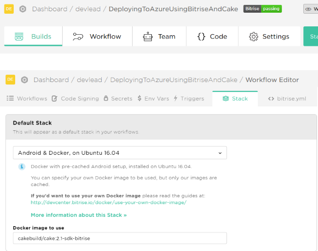Screen dimensions: 318x251
Task: Click the stack dropdown chevron arrow
Action: [220, 153]
